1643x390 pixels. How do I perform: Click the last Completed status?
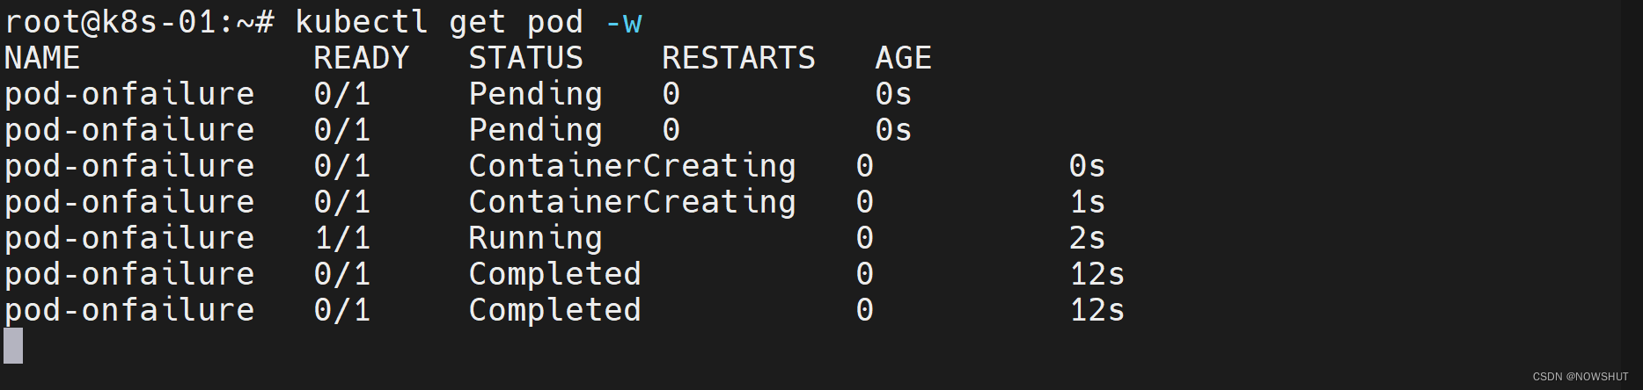pos(554,310)
